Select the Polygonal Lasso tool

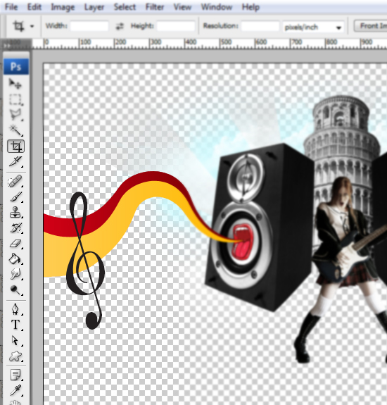coord(15,115)
